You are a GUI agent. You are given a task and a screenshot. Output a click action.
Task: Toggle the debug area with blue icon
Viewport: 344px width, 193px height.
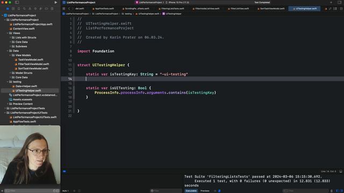pyautogui.click(x=64, y=172)
